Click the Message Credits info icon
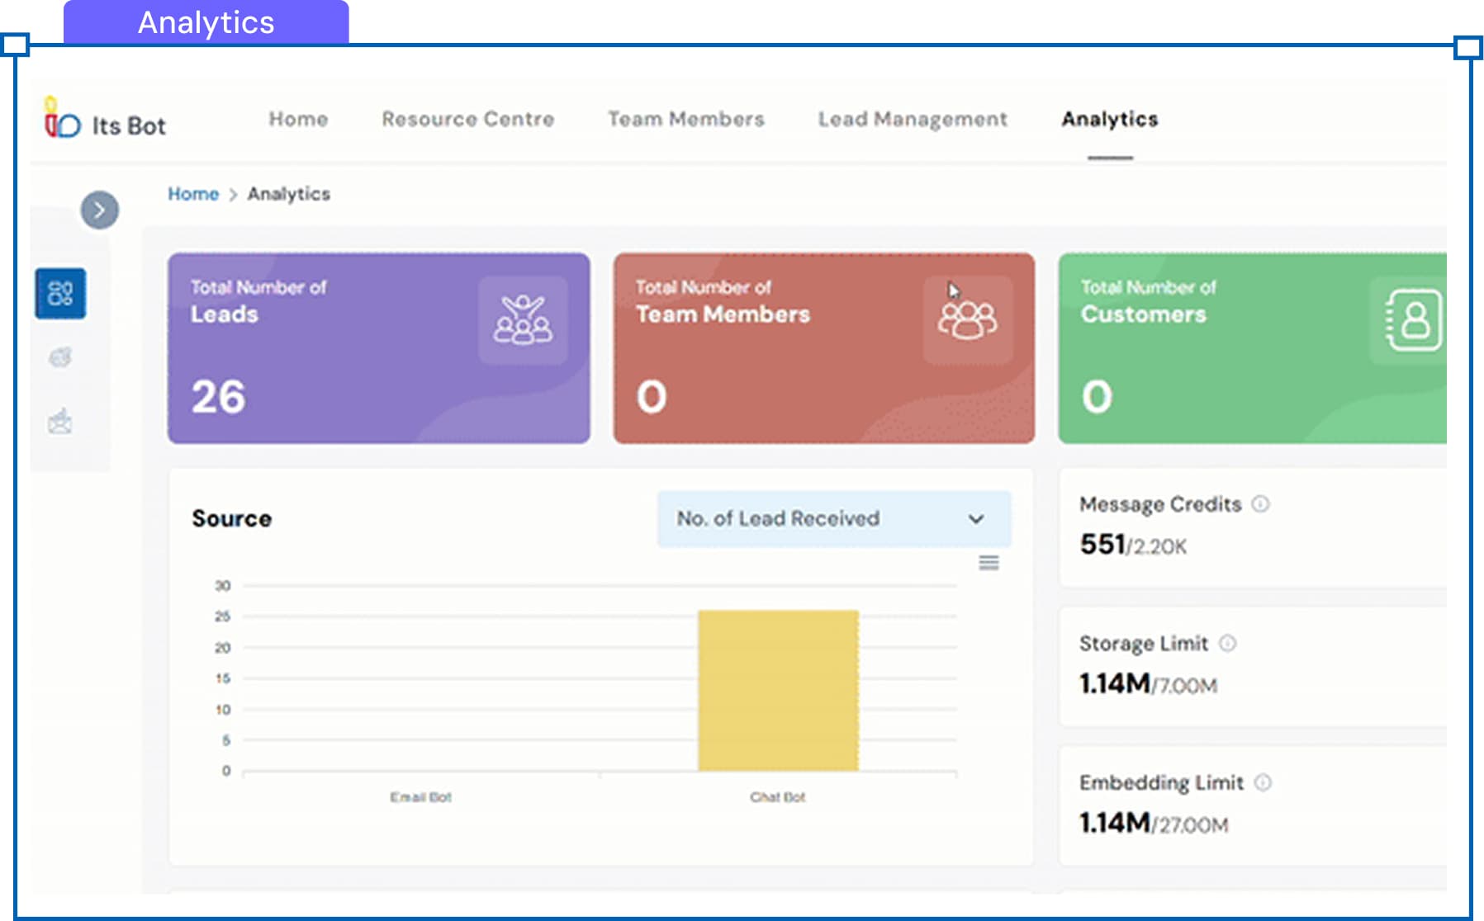Image resolution: width=1484 pixels, height=921 pixels. (x=1260, y=503)
